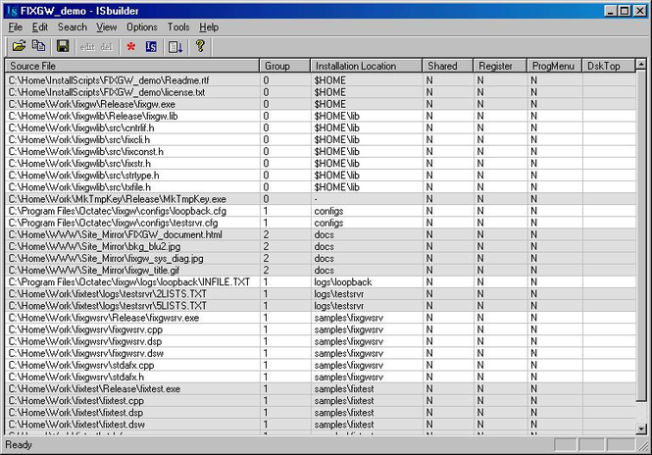The image size is (652, 455).
Task: Click the ISbuilder title bar app icon
Action: click(13, 11)
